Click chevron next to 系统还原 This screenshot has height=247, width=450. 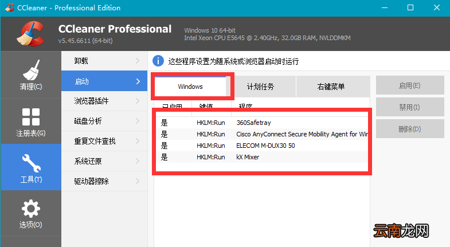coord(138,161)
